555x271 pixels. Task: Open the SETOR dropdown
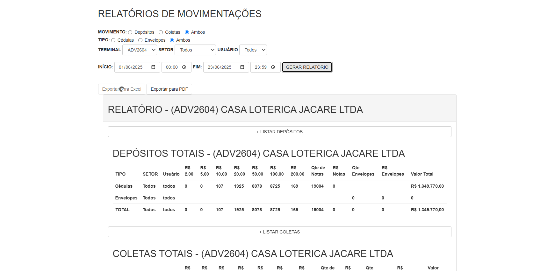pyautogui.click(x=195, y=50)
